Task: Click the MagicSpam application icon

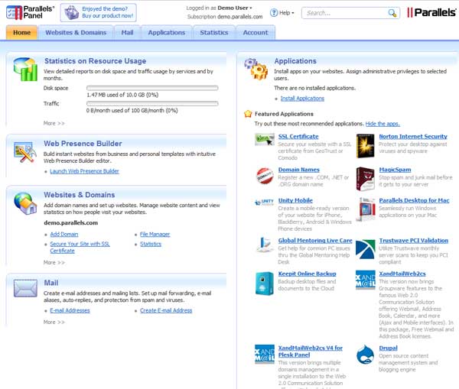Action: pos(365,178)
